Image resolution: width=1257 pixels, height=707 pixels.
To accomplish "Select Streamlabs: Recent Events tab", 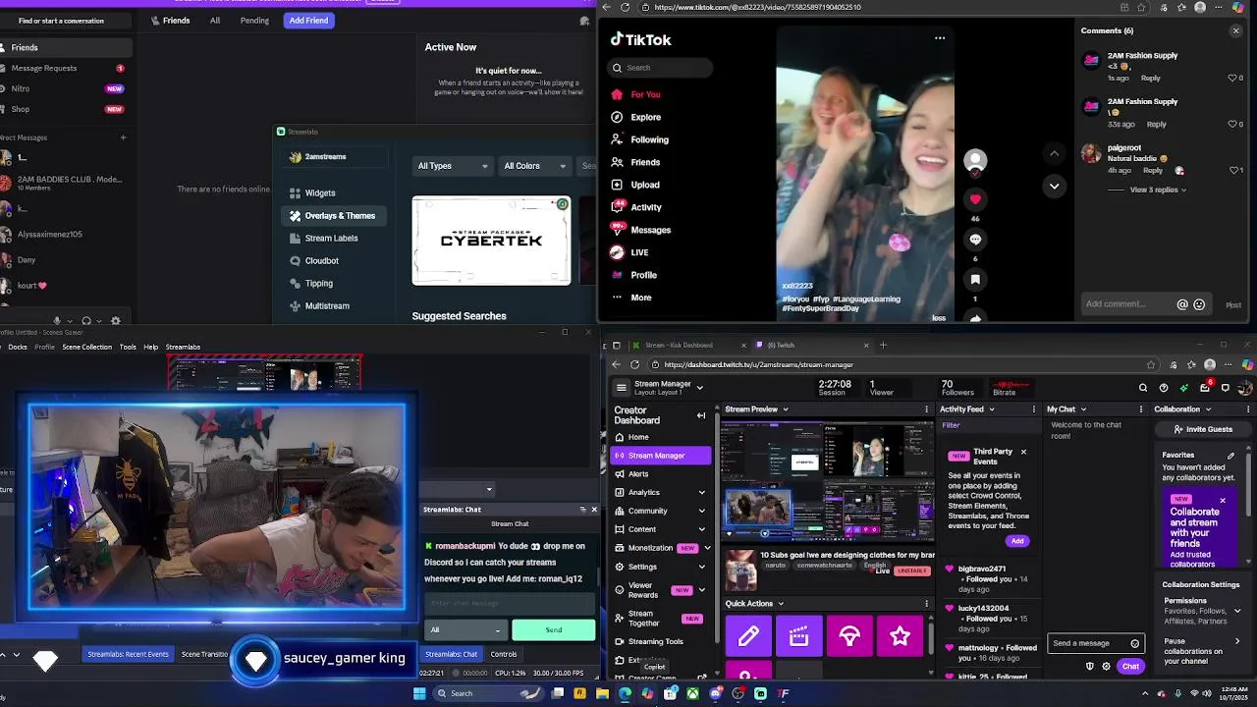I will [128, 654].
